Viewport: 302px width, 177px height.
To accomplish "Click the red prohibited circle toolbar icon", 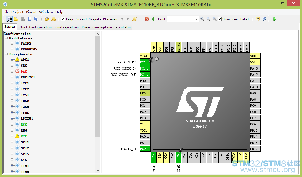I will tap(147, 19).
